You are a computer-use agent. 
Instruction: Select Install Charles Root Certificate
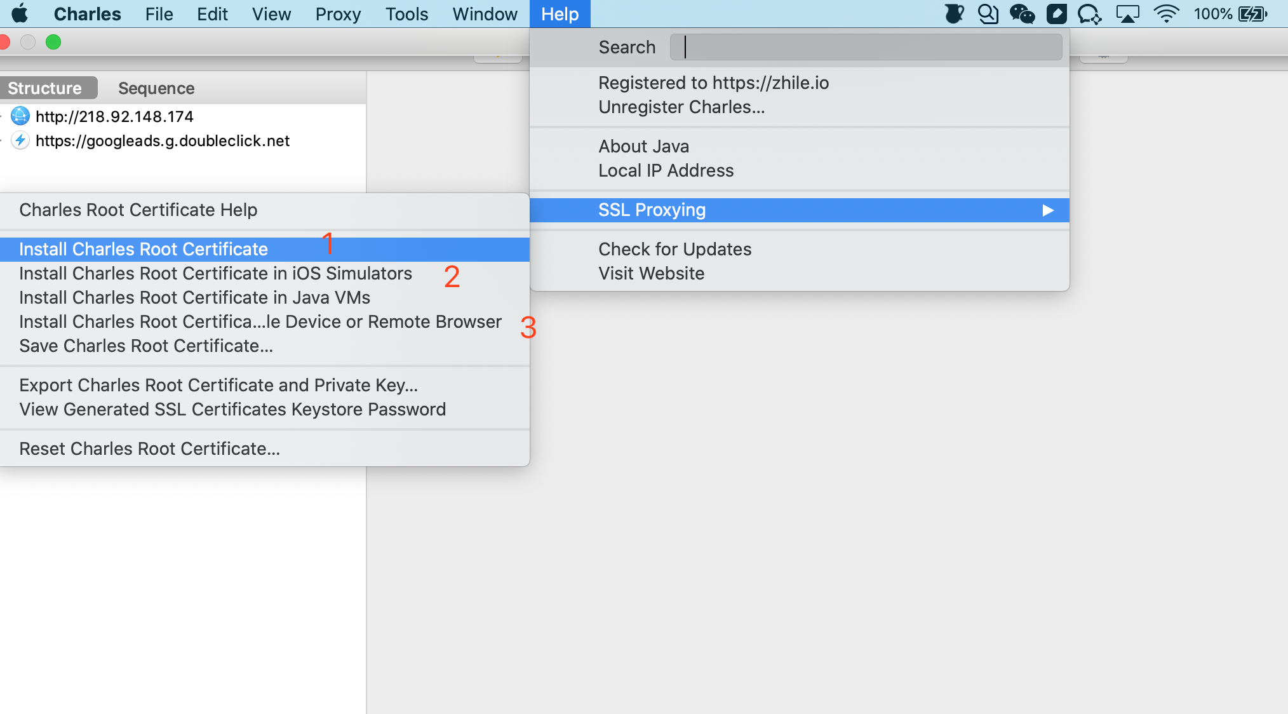tap(143, 249)
